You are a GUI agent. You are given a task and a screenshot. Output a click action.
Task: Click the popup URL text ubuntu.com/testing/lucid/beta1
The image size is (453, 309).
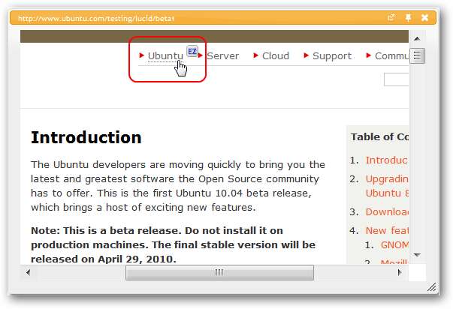pyautogui.click(x=96, y=19)
